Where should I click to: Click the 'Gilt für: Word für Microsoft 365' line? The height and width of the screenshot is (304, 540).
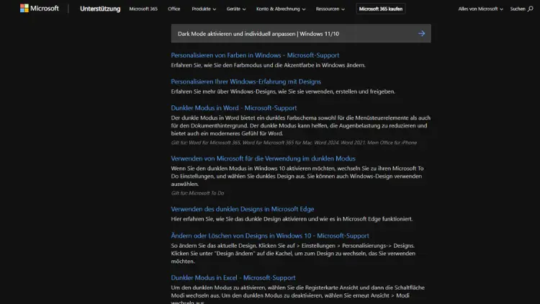(x=294, y=143)
